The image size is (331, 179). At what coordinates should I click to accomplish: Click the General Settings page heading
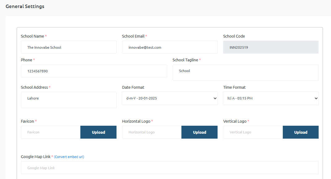(25, 6)
